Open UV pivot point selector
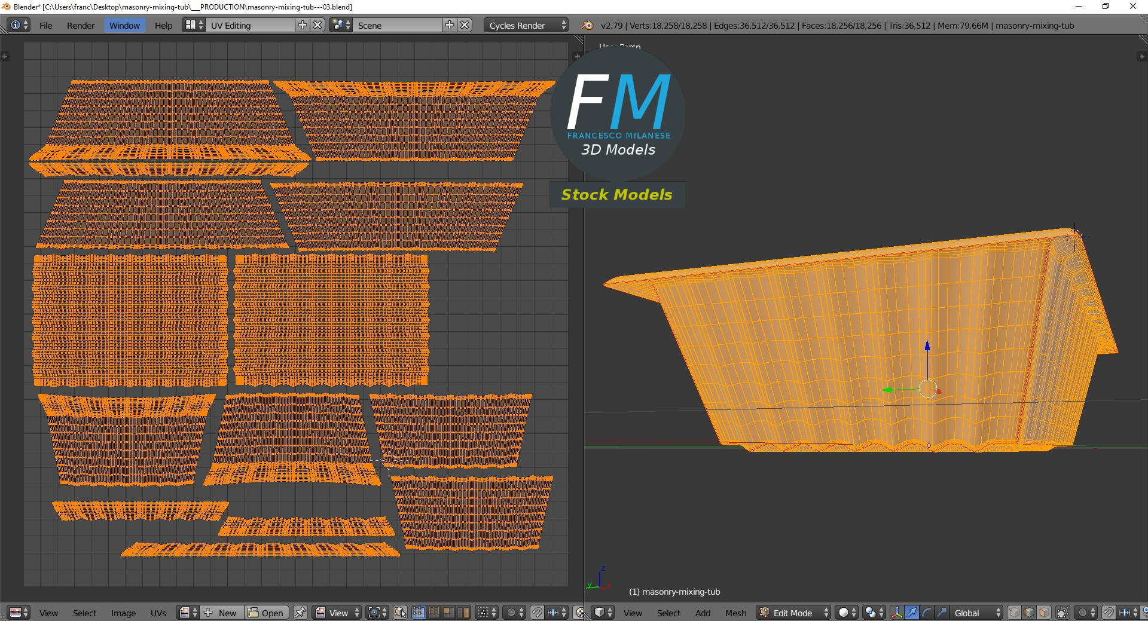1148x621 pixels. (x=377, y=613)
